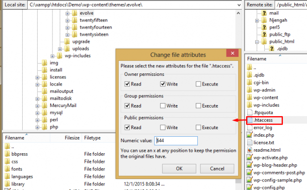Image resolution: width=307 pixels, height=190 pixels.
Task: Click the perl5 unknown-folder question icon
Action: point(264,27)
